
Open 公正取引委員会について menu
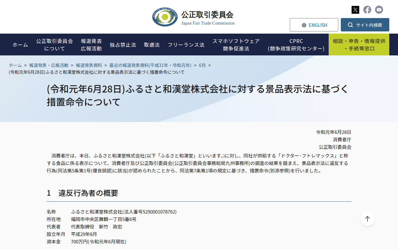click(54, 45)
